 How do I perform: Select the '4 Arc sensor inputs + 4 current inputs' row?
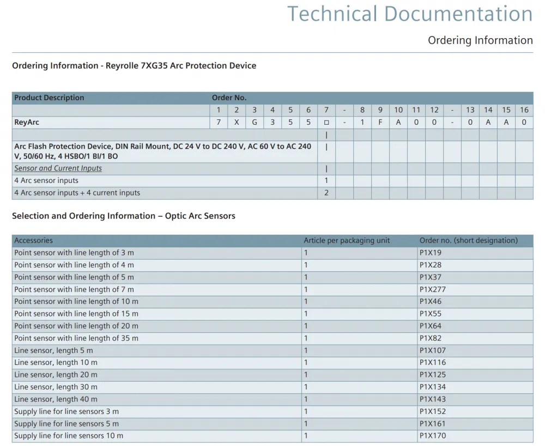tap(272, 193)
